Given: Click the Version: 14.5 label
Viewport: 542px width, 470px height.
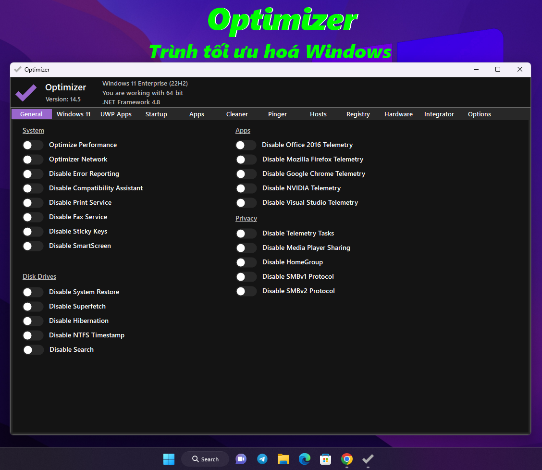Looking at the screenshot, I should tap(63, 99).
